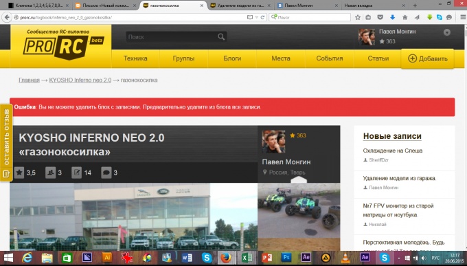Open the Места menu
This screenshot has height=266, width=467.
click(x=281, y=58)
